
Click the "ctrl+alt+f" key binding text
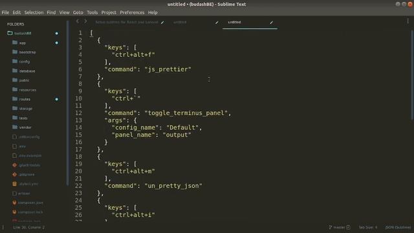(133, 54)
